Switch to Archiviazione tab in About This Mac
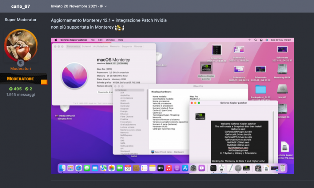This screenshot has width=314, height=188. point(100,46)
